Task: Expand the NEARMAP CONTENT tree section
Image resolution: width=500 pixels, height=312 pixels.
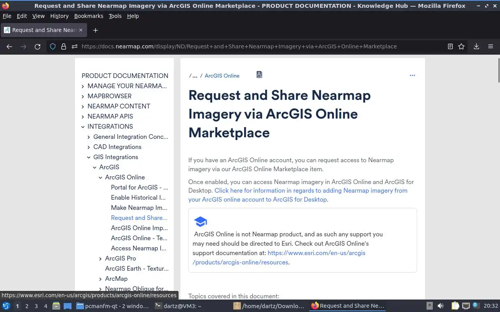Action: tap(83, 106)
